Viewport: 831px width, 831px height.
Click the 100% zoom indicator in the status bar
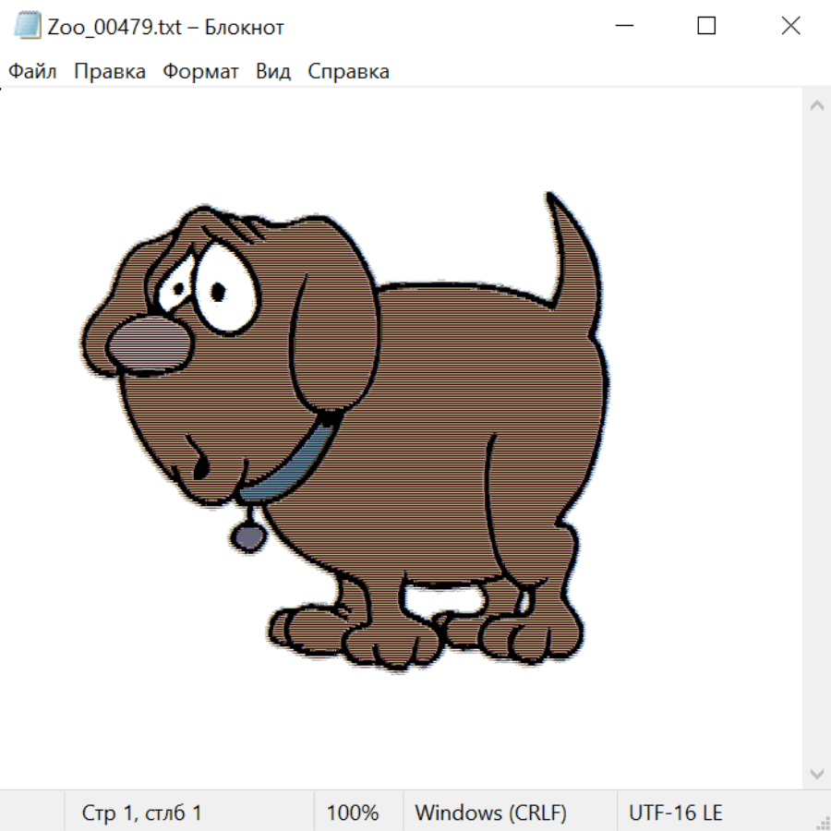(353, 813)
